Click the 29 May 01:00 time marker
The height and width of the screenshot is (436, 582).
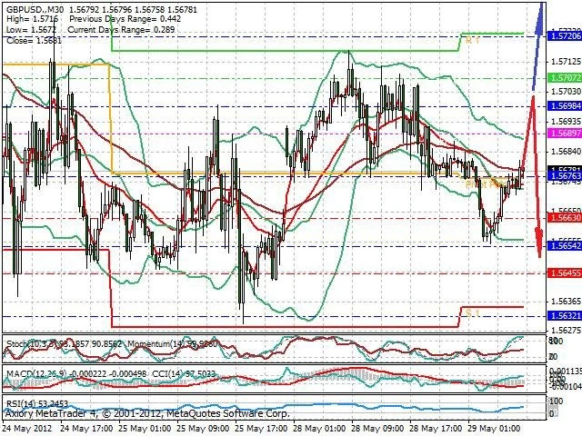point(494,429)
